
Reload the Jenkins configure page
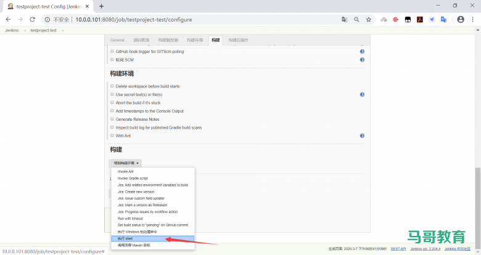coord(32,19)
